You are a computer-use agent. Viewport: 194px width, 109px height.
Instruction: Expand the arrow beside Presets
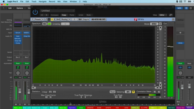(x=42, y=19)
